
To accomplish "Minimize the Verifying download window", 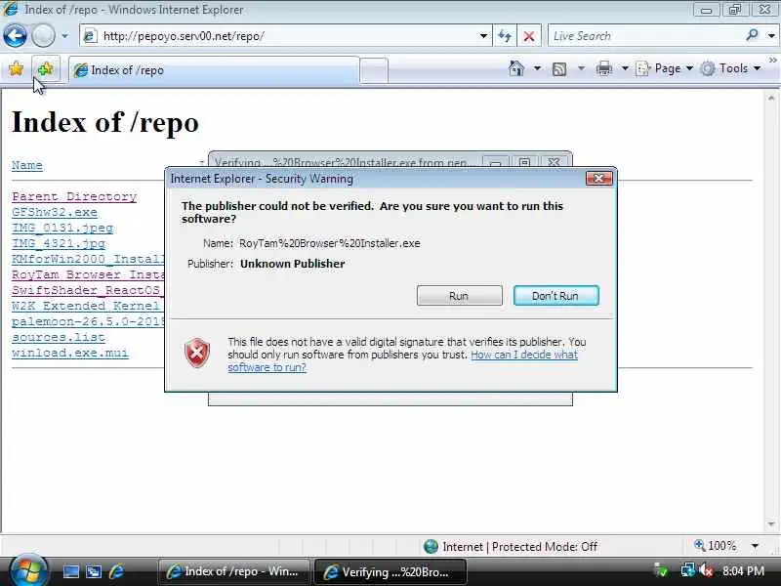I will (495, 162).
